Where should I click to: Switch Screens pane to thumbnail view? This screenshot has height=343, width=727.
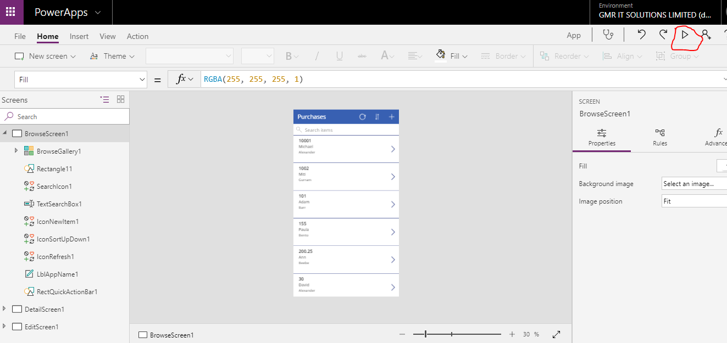[121, 99]
